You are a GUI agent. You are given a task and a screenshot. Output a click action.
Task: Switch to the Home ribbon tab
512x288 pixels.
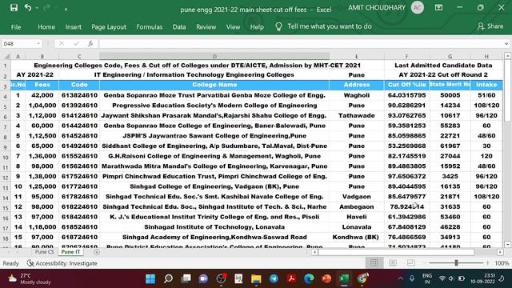click(x=46, y=27)
